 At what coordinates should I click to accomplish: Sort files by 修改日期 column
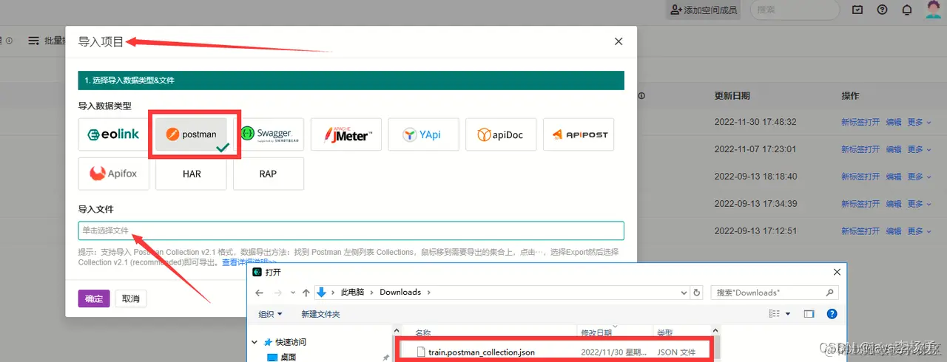point(596,333)
